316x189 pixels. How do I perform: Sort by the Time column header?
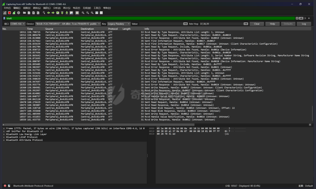36,29
